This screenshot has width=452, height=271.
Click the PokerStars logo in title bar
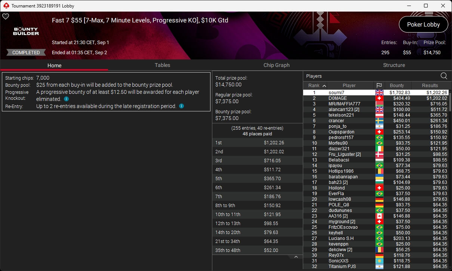pos(6,6)
